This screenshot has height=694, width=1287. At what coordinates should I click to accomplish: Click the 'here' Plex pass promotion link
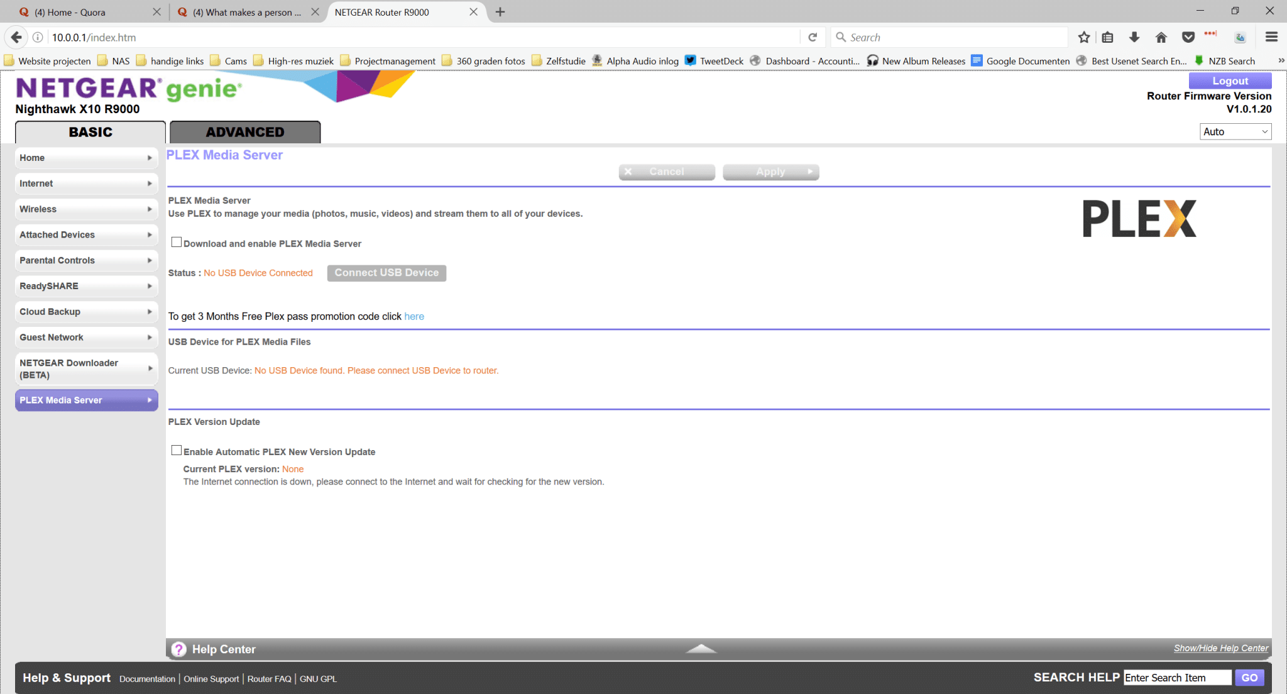(x=414, y=316)
